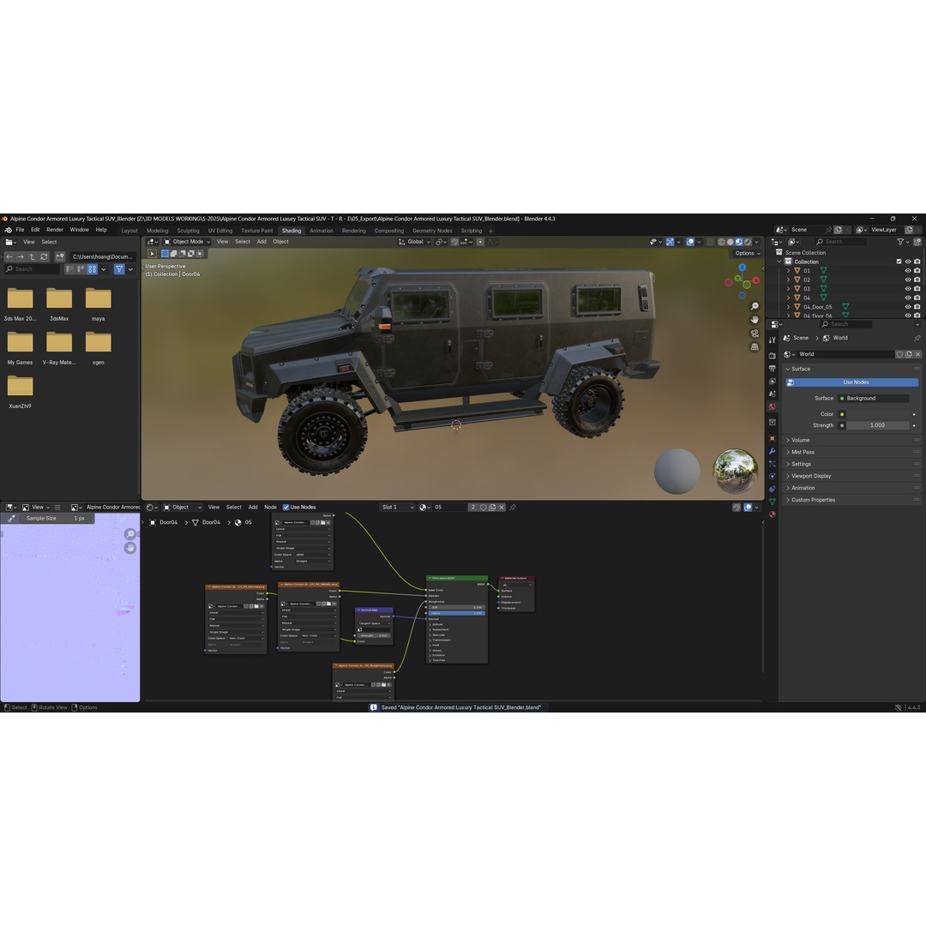Switch to UV Editing workspace tab
The image size is (926, 926).
click(219, 231)
